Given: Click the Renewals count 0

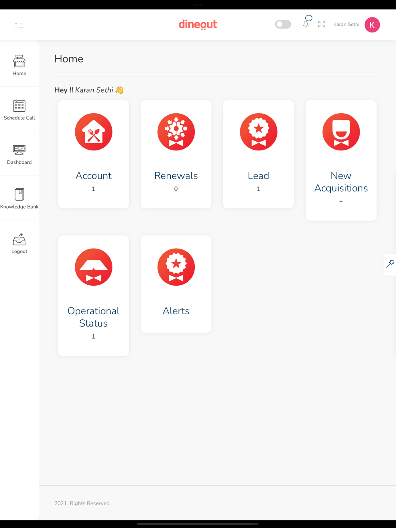Looking at the screenshot, I should [176, 189].
